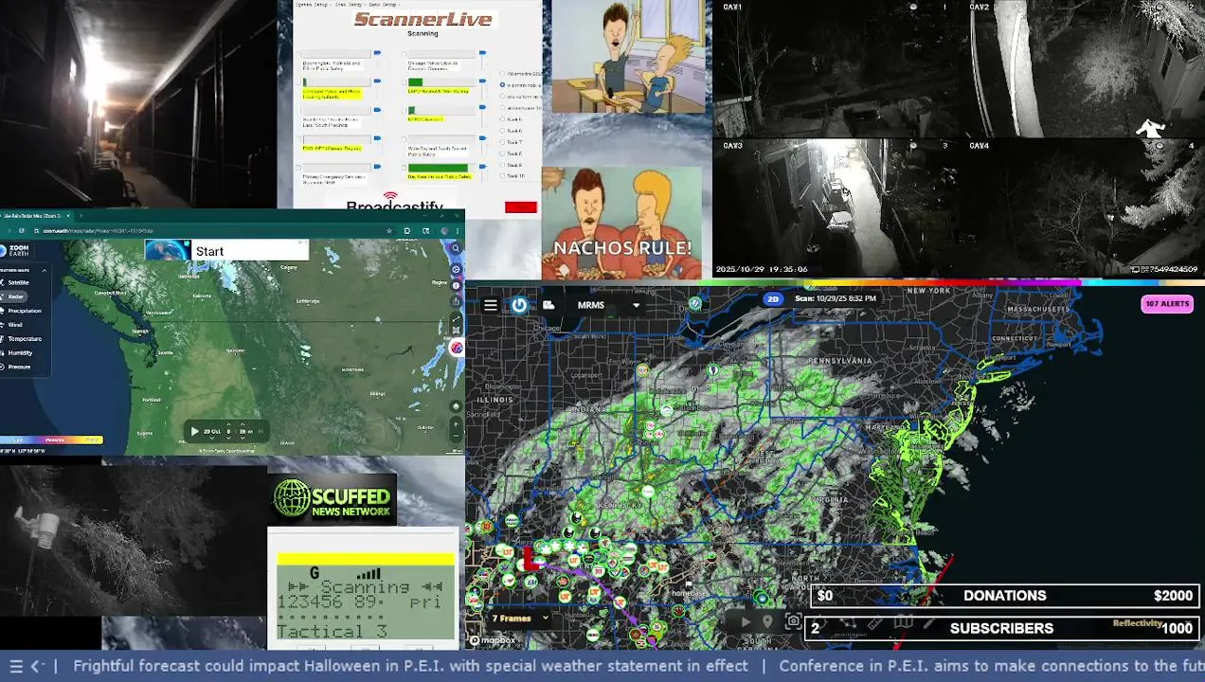
Task: Play the Zoom Earth radar animation
Action: coord(194,431)
